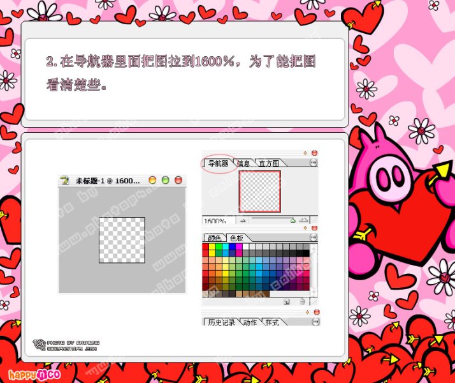Open the 动作 tab

point(250,322)
